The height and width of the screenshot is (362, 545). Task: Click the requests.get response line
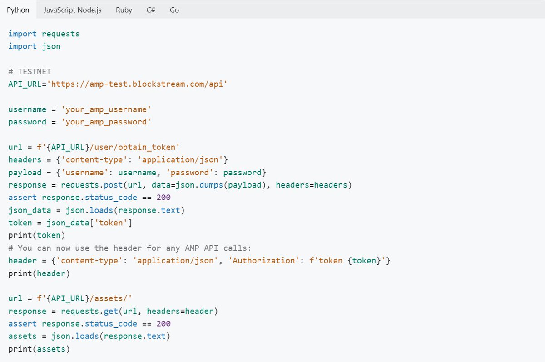pyautogui.click(x=113, y=311)
